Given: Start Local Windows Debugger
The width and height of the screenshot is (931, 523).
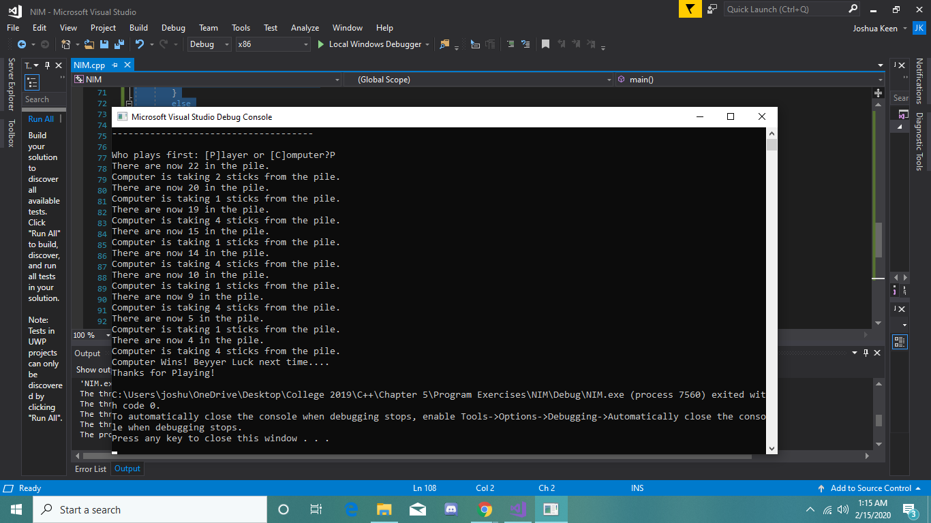Looking at the screenshot, I should 373,44.
